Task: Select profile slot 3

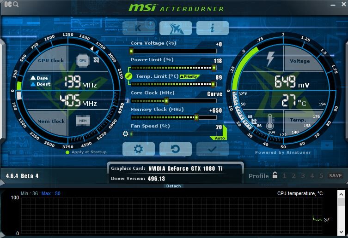Action: pyautogui.click(x=303, y=176)
